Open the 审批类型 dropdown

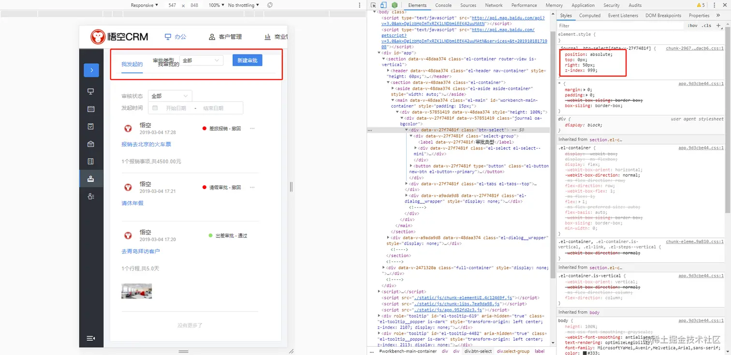(201, 60)
